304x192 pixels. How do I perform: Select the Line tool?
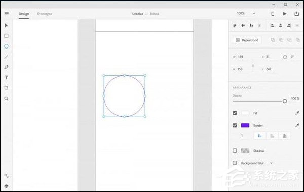[6, 57]
